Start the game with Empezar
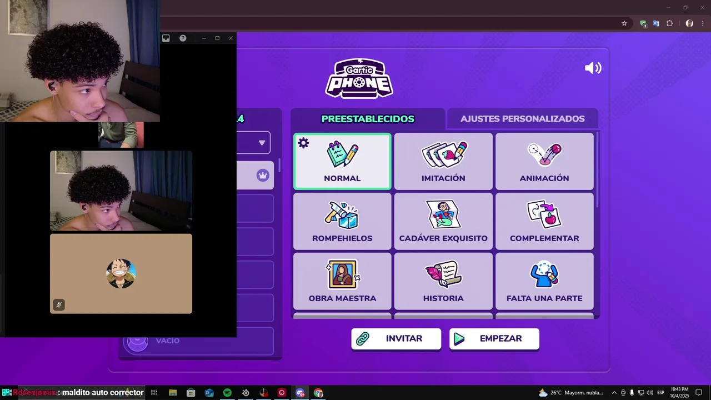The height and width of the screenshot is (400, 711). pos(494,338)
